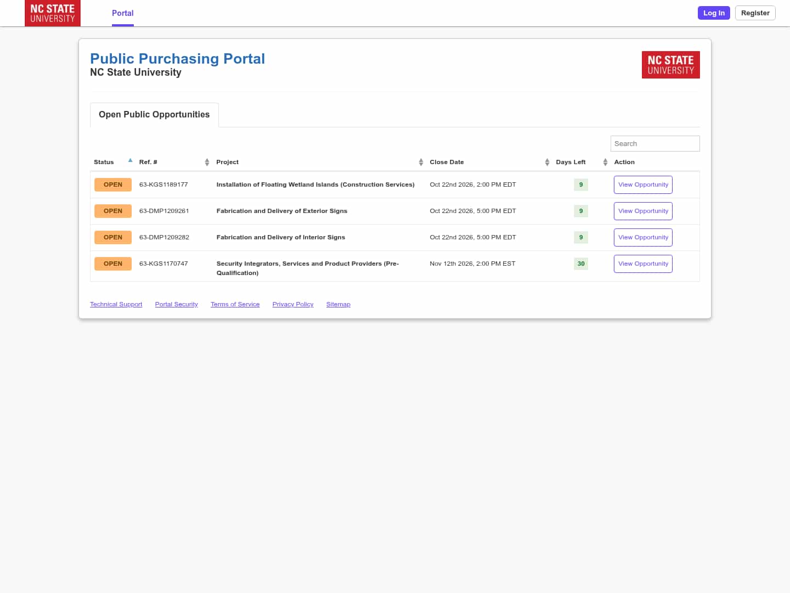790x593 pixels.
Task: Click project Fabrication and Delivery of Exterior Signs
Action: point(282,211)
